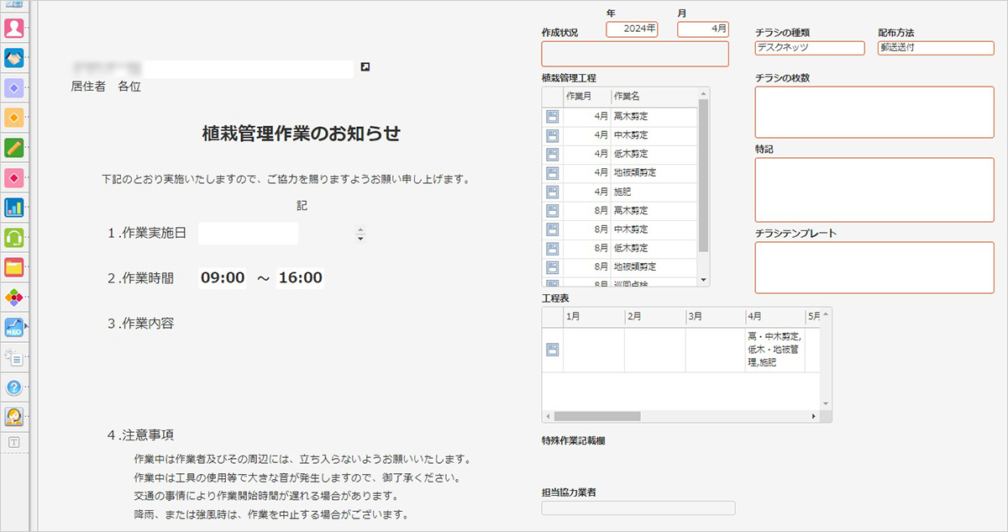Viewport: 1008px width, 532px height.
Task: Click record icon beside 4月 高木剪定 row
Action: pyautogui.click(x=552, y=116)
